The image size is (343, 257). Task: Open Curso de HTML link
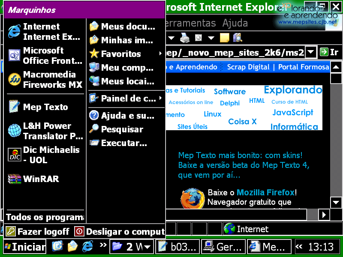(x=289, y=102)
